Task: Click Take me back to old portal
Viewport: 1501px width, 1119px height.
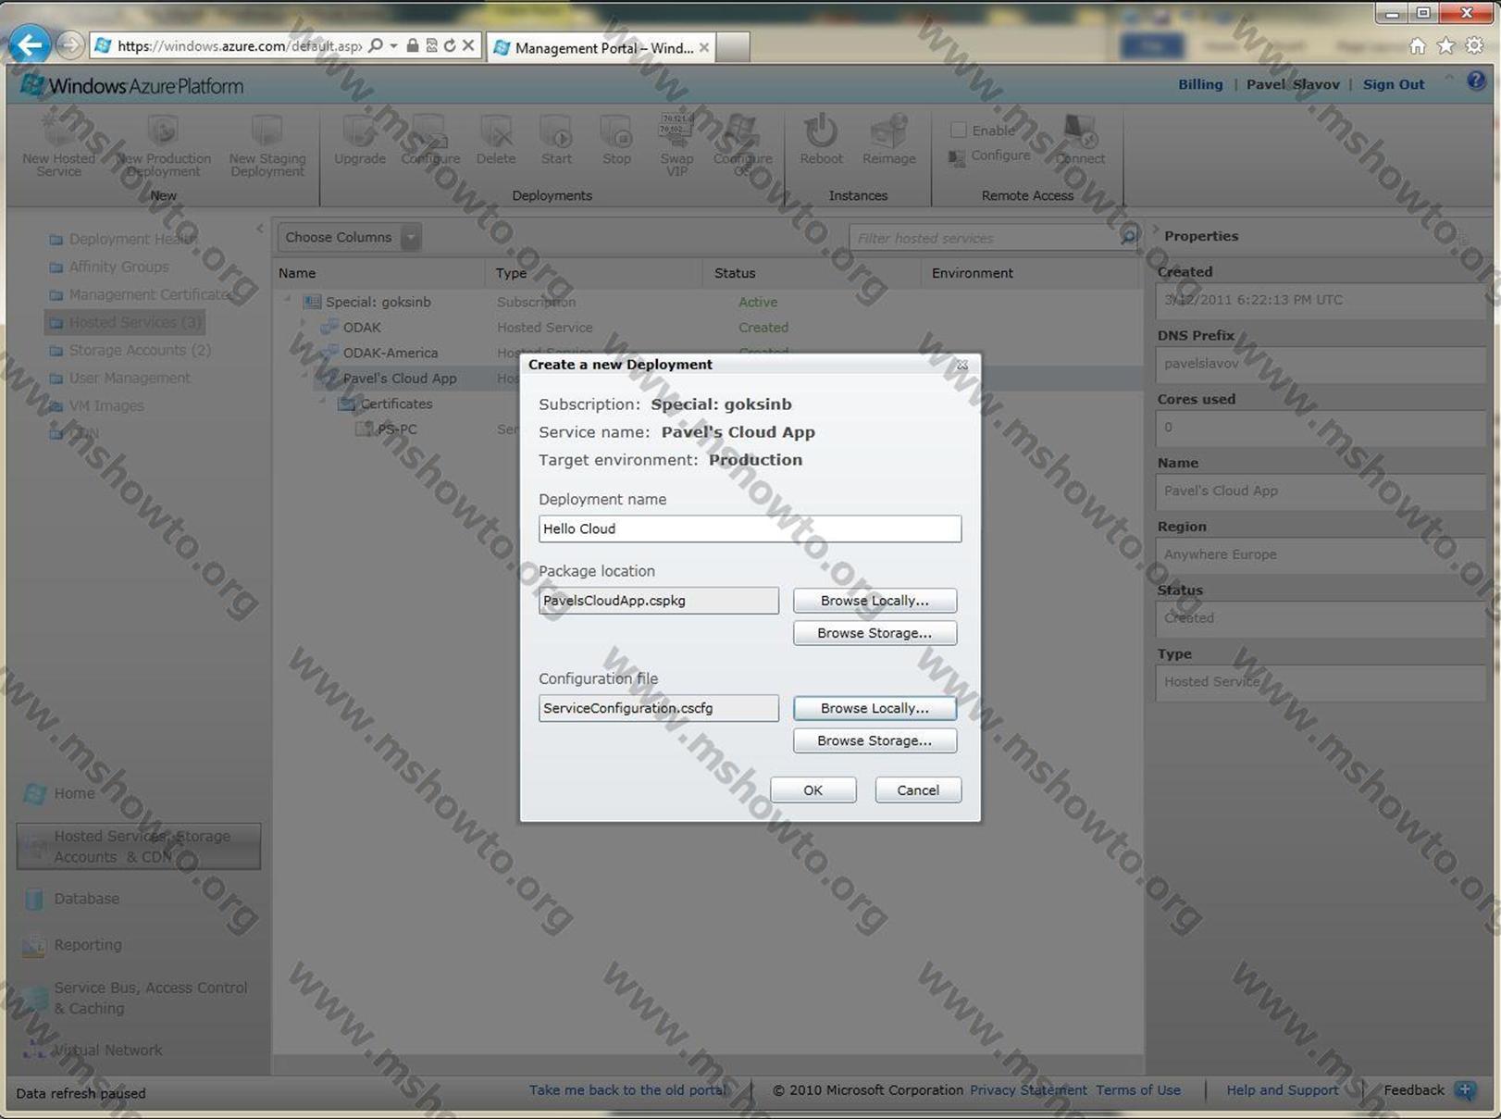Action: (629, 1090)
